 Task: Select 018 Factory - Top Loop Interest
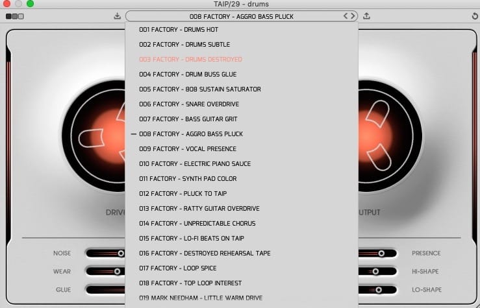pyautogui.click(x=242, y=283)
